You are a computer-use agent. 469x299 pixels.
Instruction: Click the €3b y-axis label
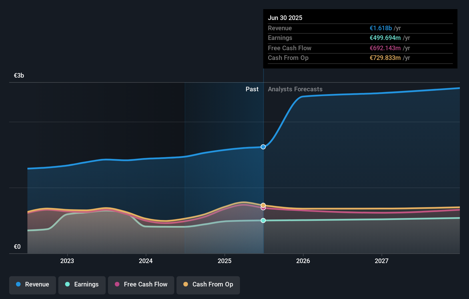[19, 76]
